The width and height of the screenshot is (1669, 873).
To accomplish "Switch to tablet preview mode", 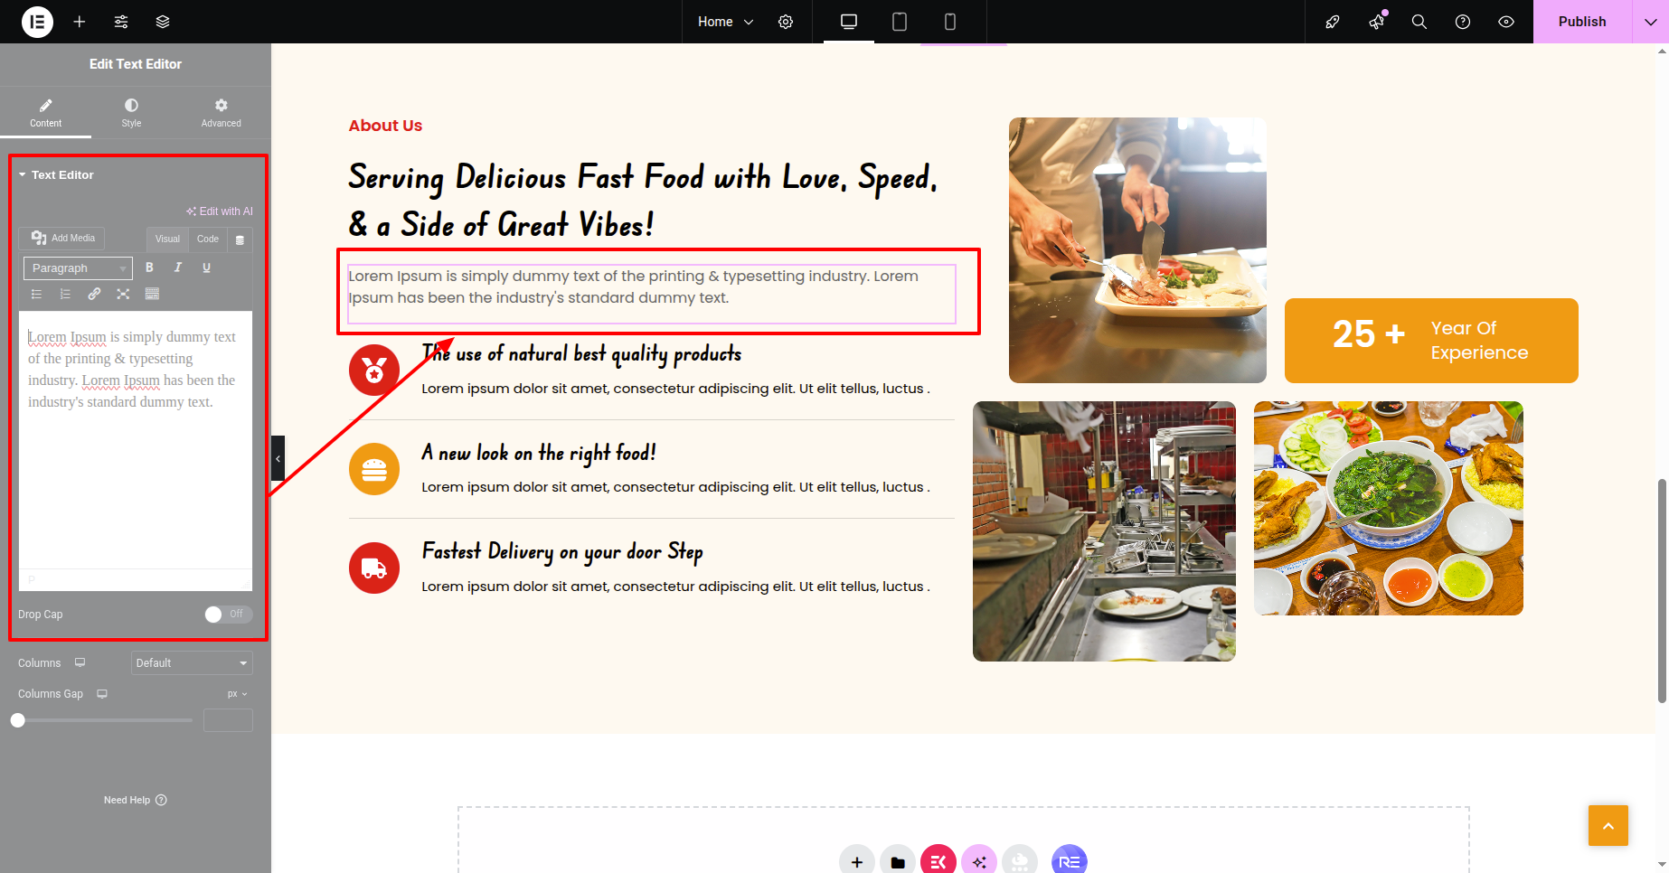I will point(900,22).
